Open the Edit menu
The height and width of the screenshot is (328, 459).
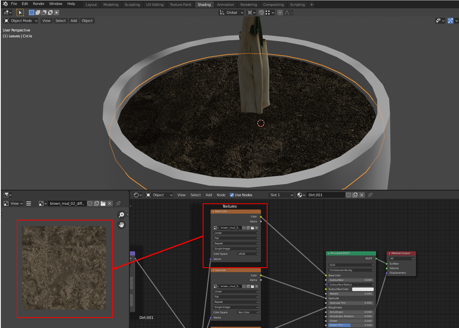click(25, 4)
